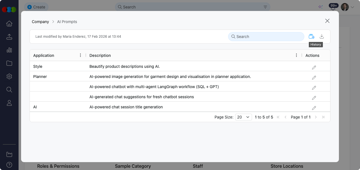Edit the LangGraph chatbot prompt row
This screenshot has height=170, width=360.
point(314,88)
